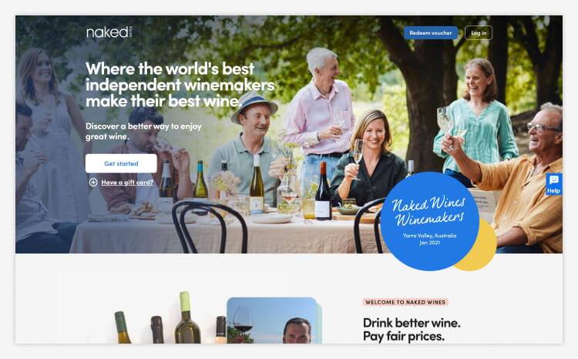Viewport: 578px width, 359px height.
Task: Click the Get started button
Action: [x=121, y=163]
